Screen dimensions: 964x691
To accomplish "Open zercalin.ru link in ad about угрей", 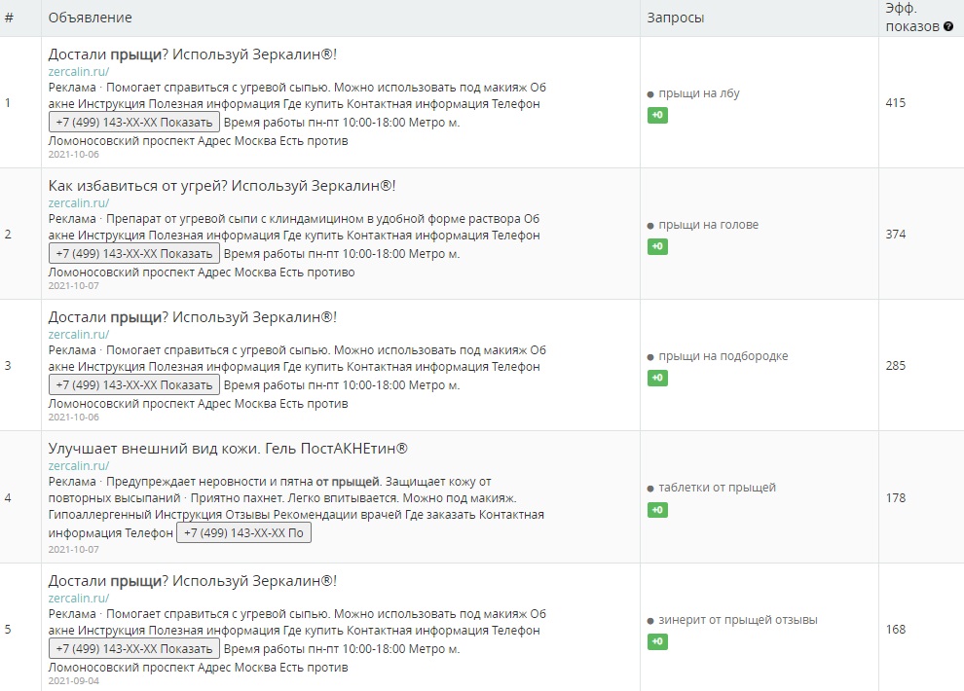I will click(79, 202).
